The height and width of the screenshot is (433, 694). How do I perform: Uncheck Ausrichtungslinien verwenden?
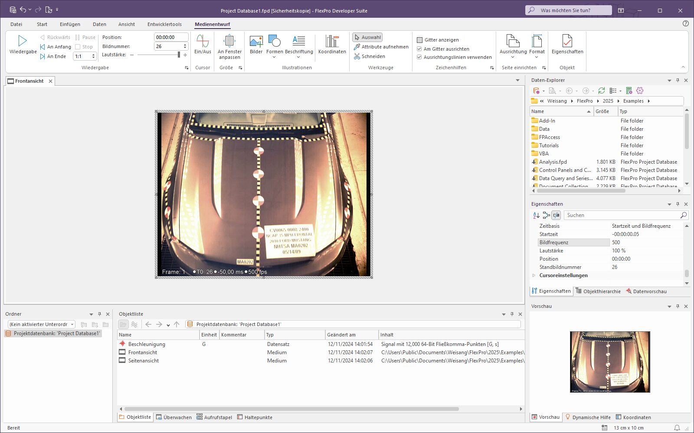pos(419,57)
